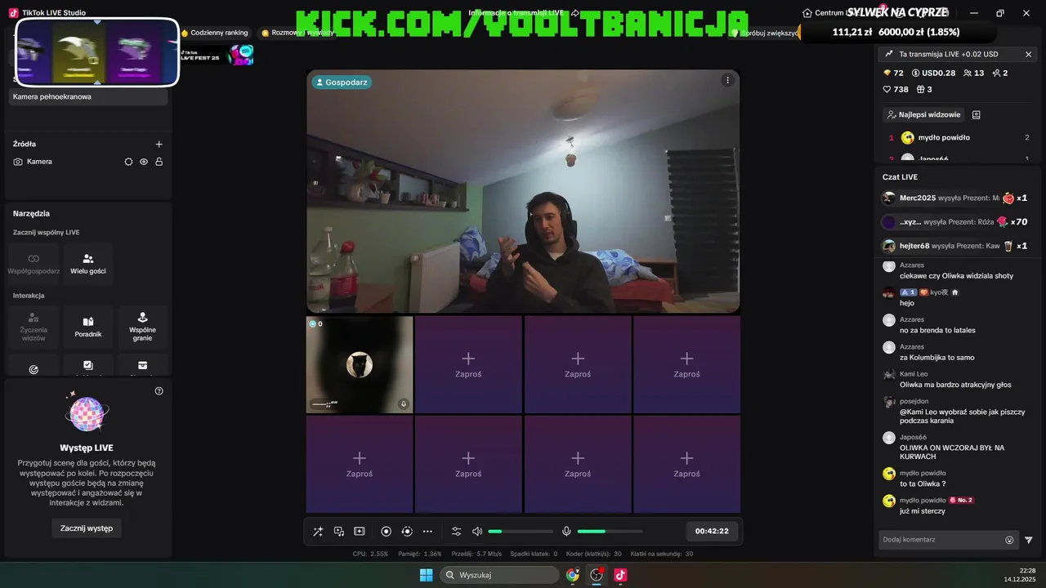Toggle the lock on the Kamera source
The image size is (1046, 588).
point(159,162)
